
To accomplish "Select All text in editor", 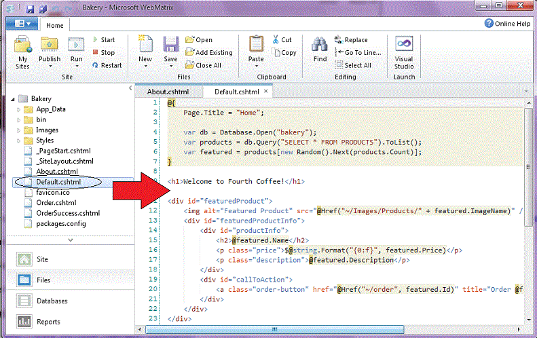I will 353,65.
